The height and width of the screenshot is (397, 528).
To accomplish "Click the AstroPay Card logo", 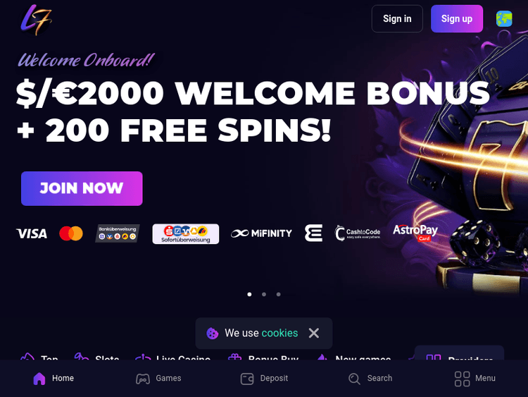I will pyautogui.click(x=415, y=233).
